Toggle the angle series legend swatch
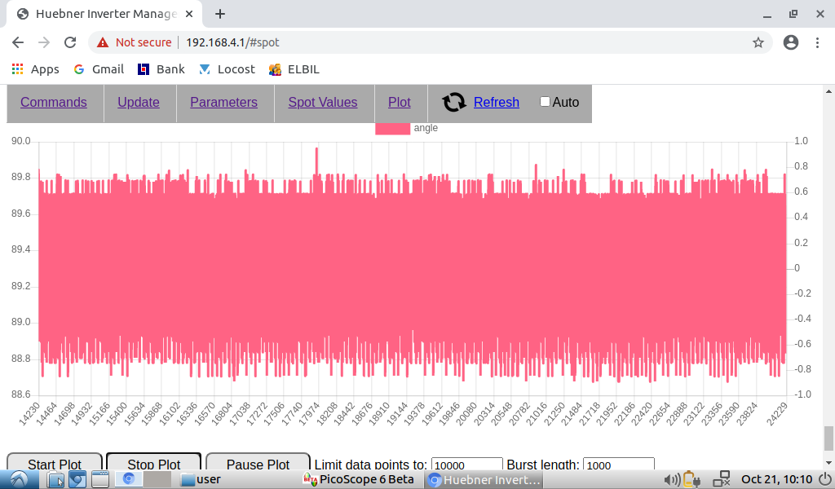835x489 pixels. [x=392, y=128]
